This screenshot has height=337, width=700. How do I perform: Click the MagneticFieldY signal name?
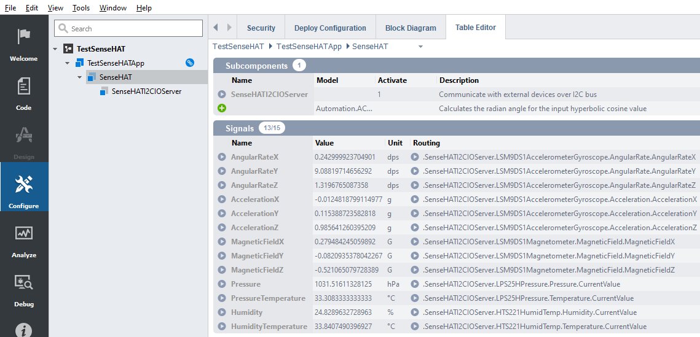tap(258, 256)
